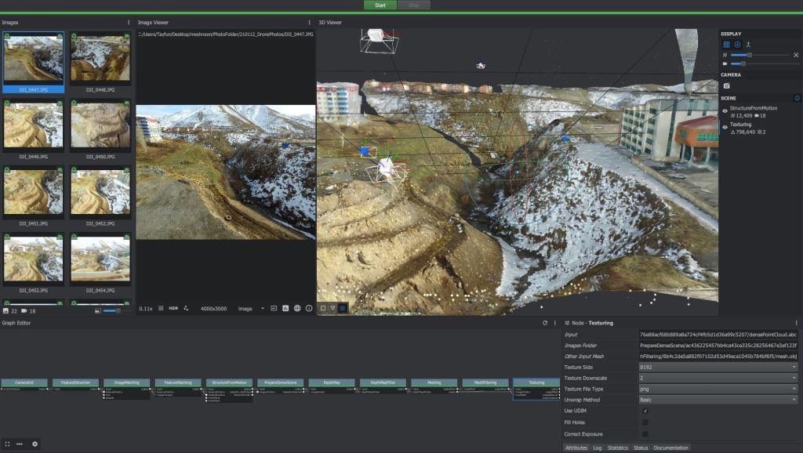Uncheck the Use UDIM checkbox
803x453 pixels.
645,411
